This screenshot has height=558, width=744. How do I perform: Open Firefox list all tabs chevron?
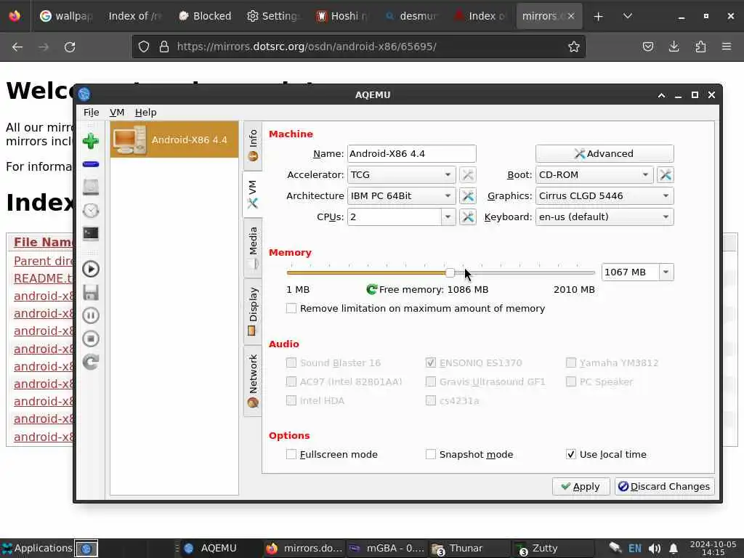(x=627, y=16)
